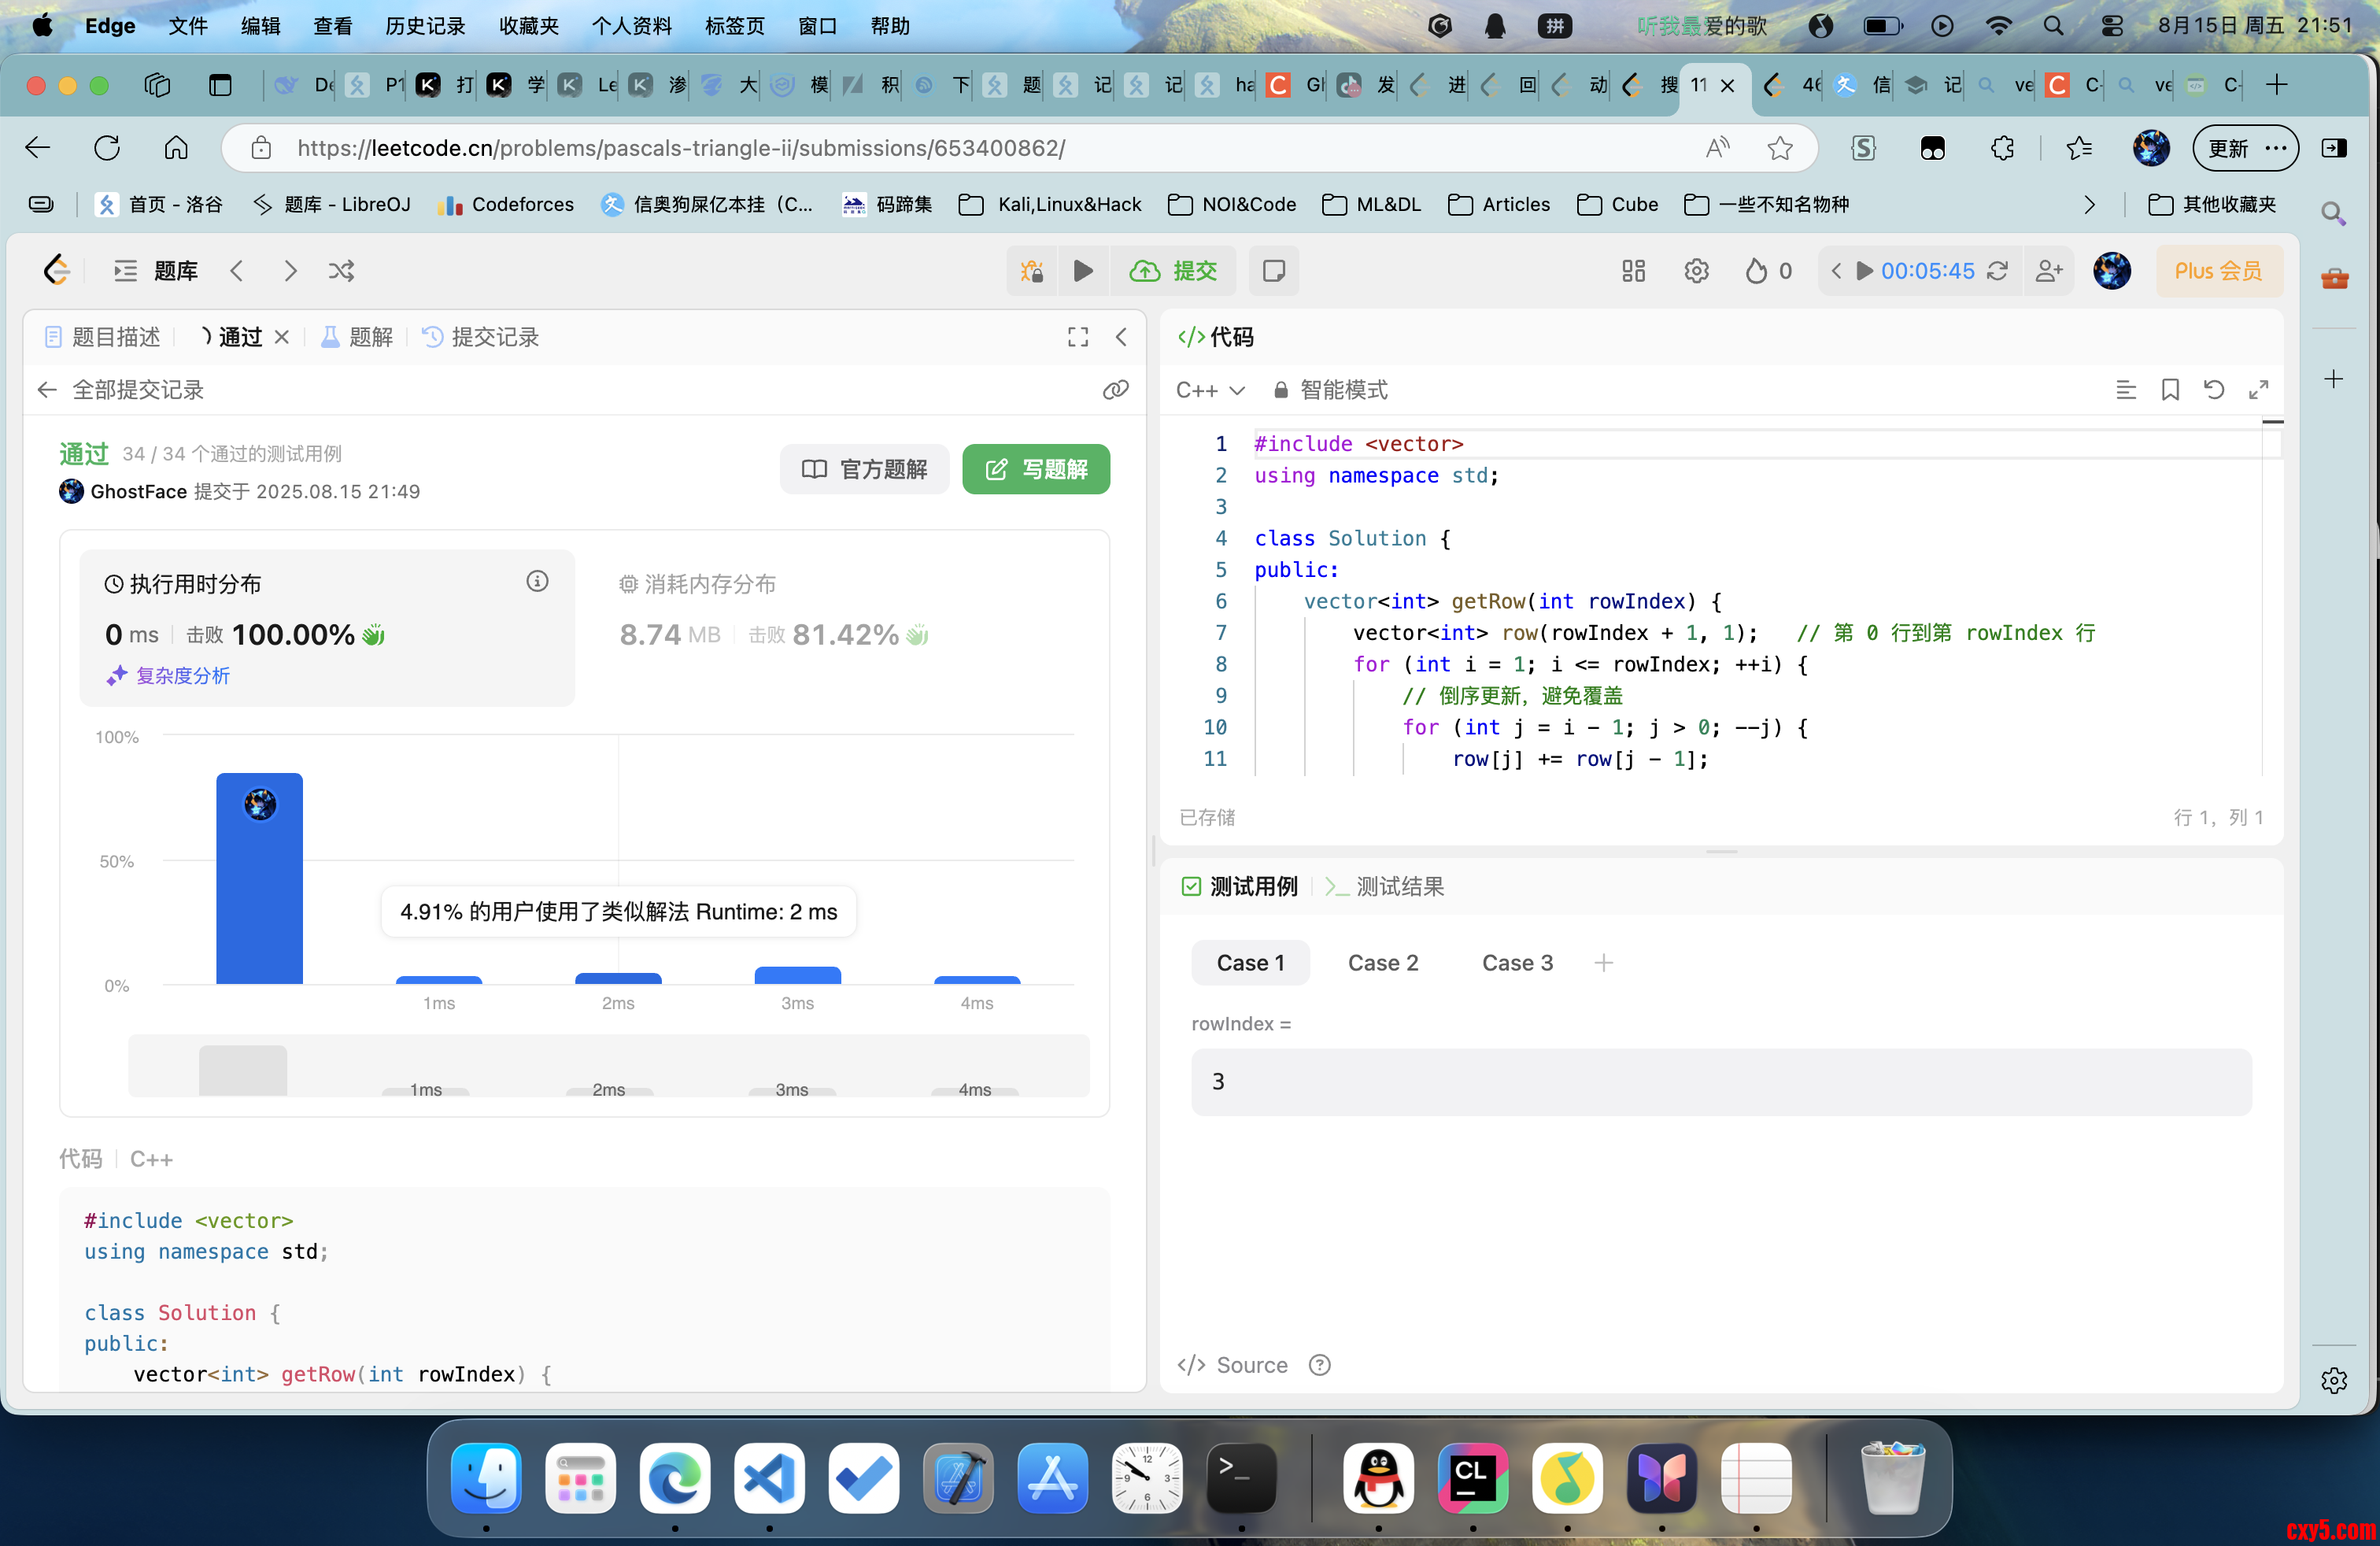Run code with play icon
This screenshot has width=2380, height=1546.
pyautogui.click(x=1083, y=271)
